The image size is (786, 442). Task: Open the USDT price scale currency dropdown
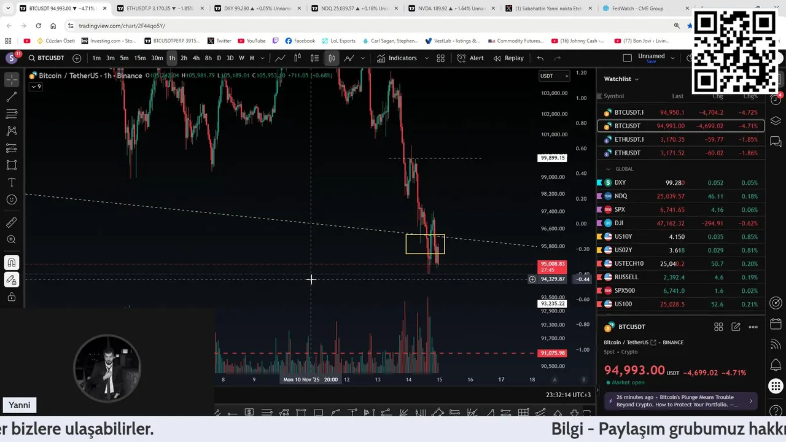554,76
